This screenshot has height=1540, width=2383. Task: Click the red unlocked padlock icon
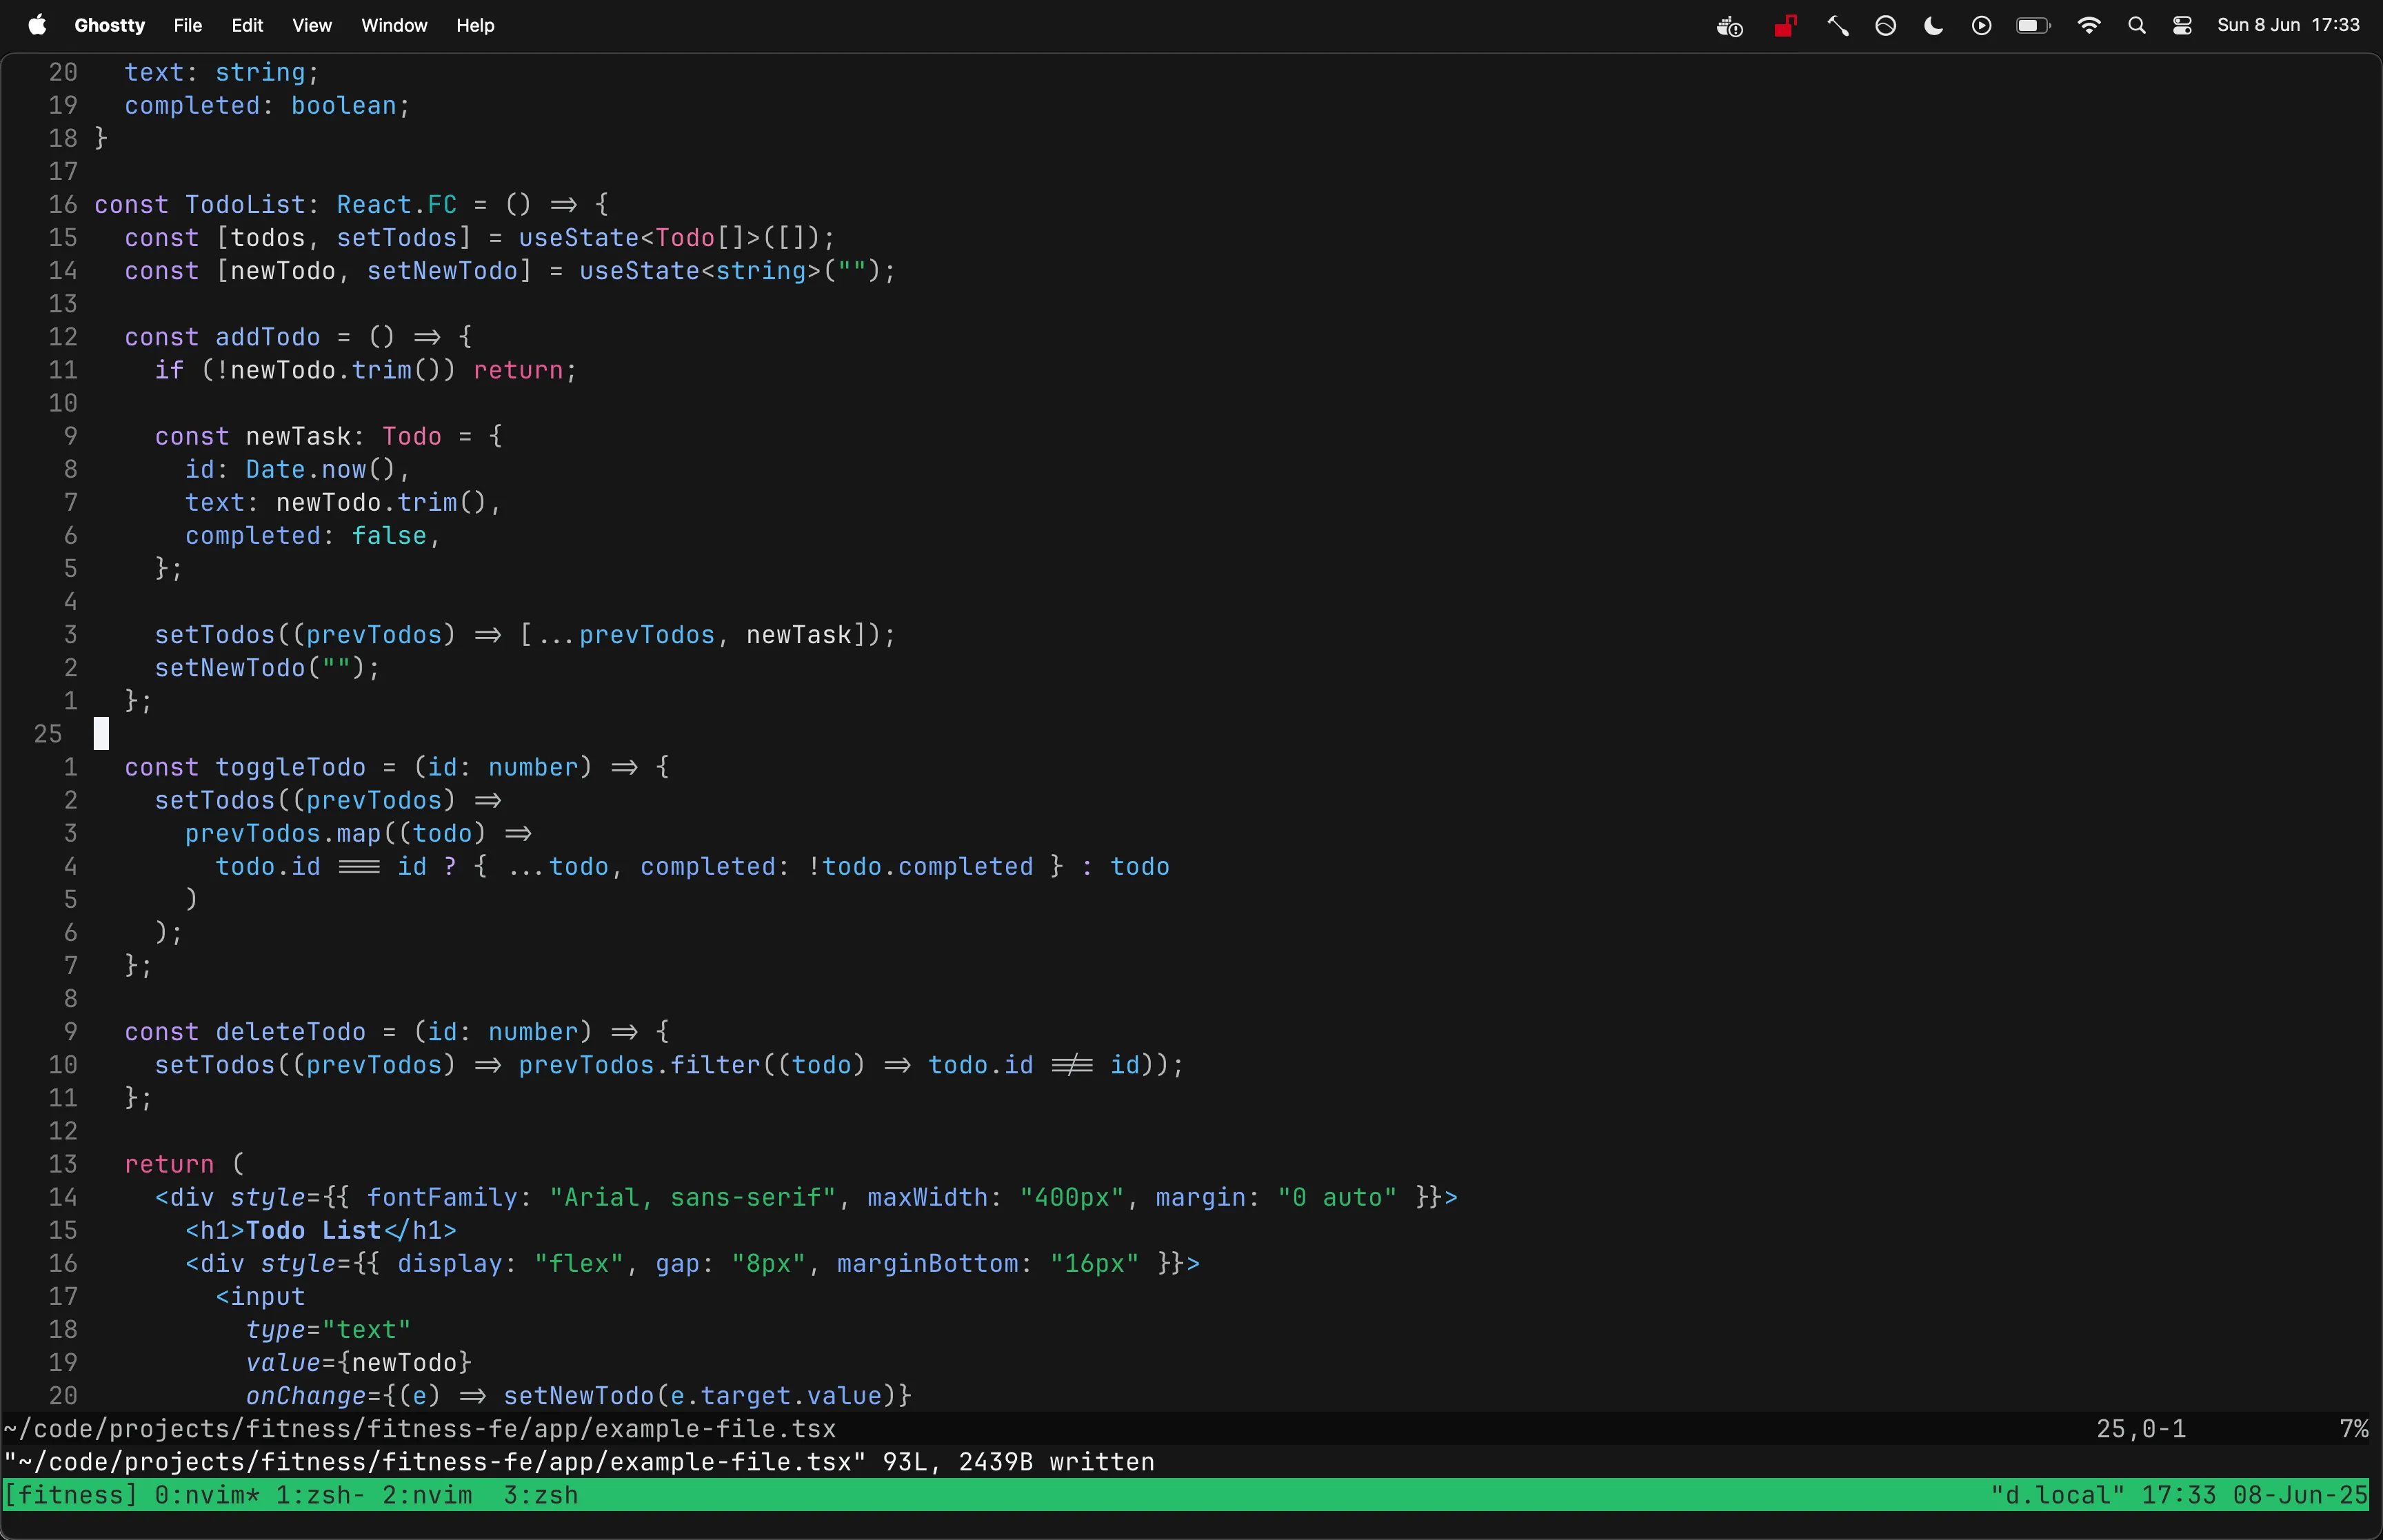1786,25
